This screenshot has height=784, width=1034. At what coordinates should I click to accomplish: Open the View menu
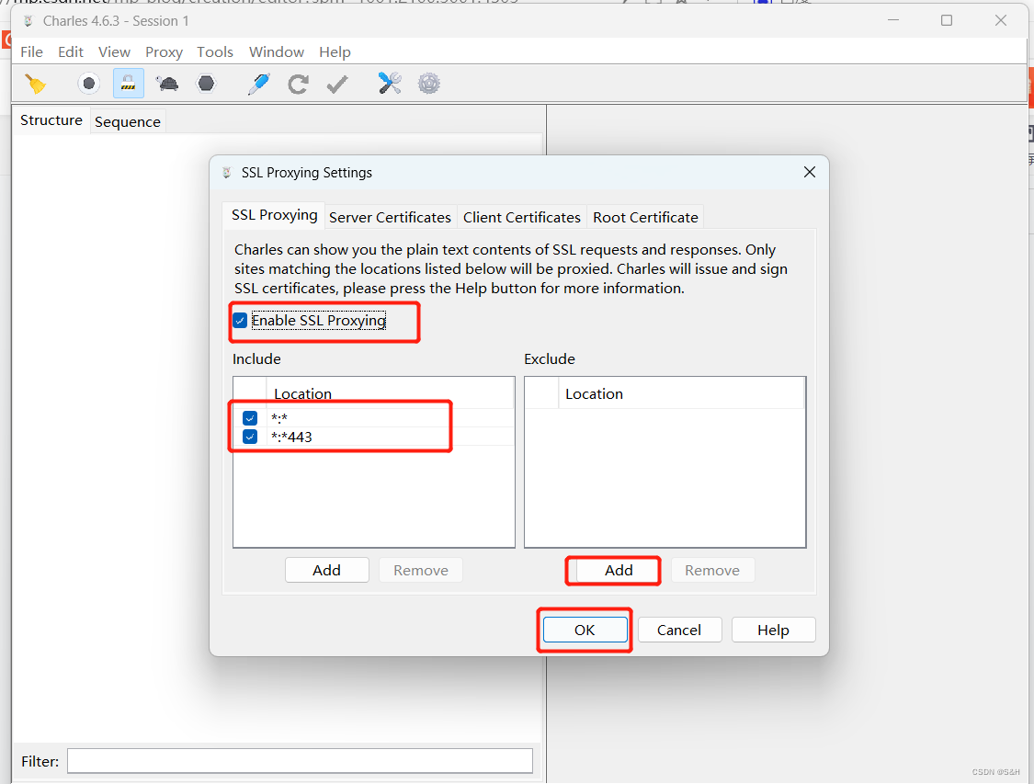[x=114, y=52]
